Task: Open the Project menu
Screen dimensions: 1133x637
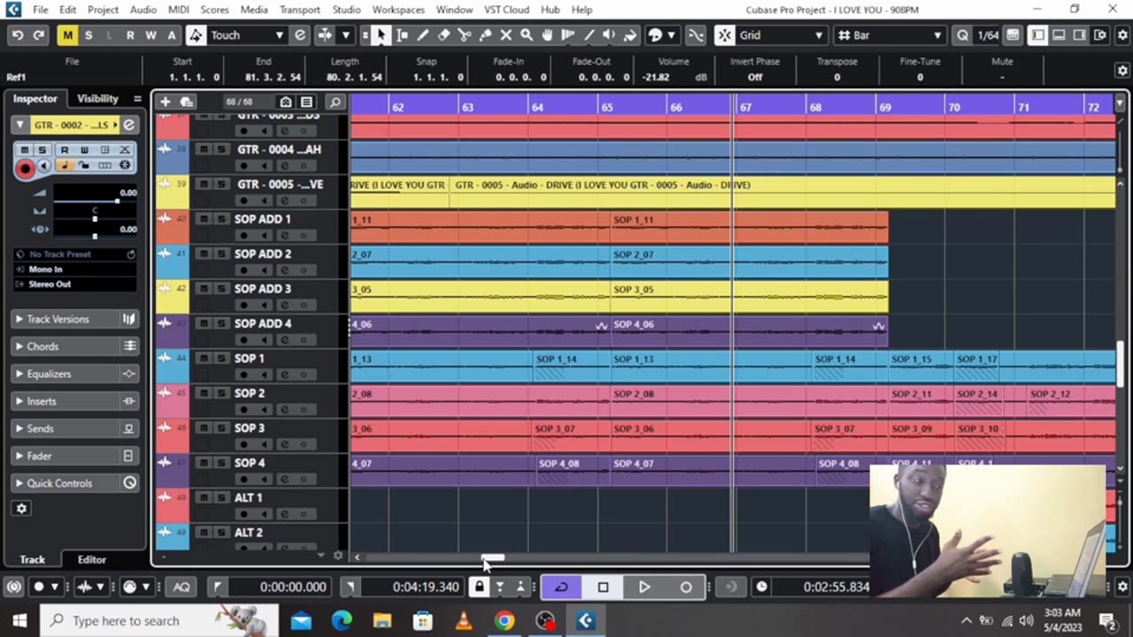Action: pos(103,10)
